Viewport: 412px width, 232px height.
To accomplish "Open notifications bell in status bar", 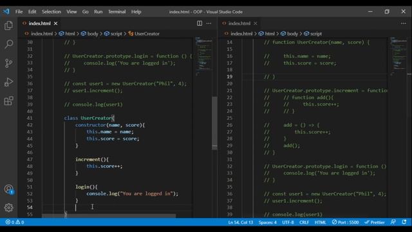I will click(404, 222).
